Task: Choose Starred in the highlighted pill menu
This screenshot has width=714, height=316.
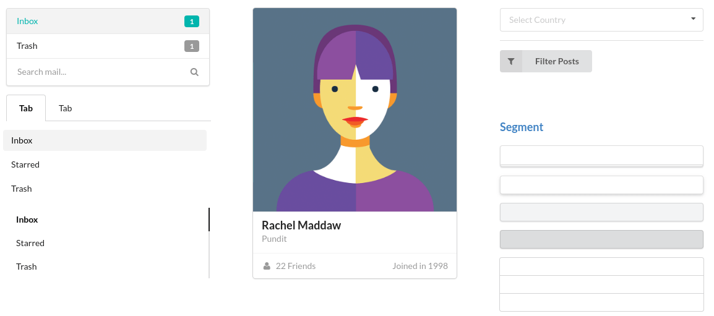Action: [x=25, y=164]
